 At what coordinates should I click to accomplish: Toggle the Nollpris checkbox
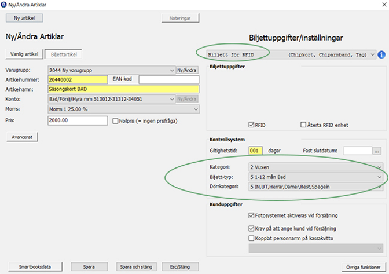click(x=115, y=121)
